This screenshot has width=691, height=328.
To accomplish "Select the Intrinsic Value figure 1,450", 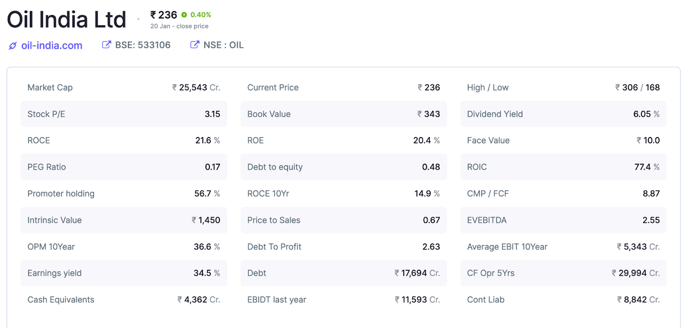I will pos(206,220).
